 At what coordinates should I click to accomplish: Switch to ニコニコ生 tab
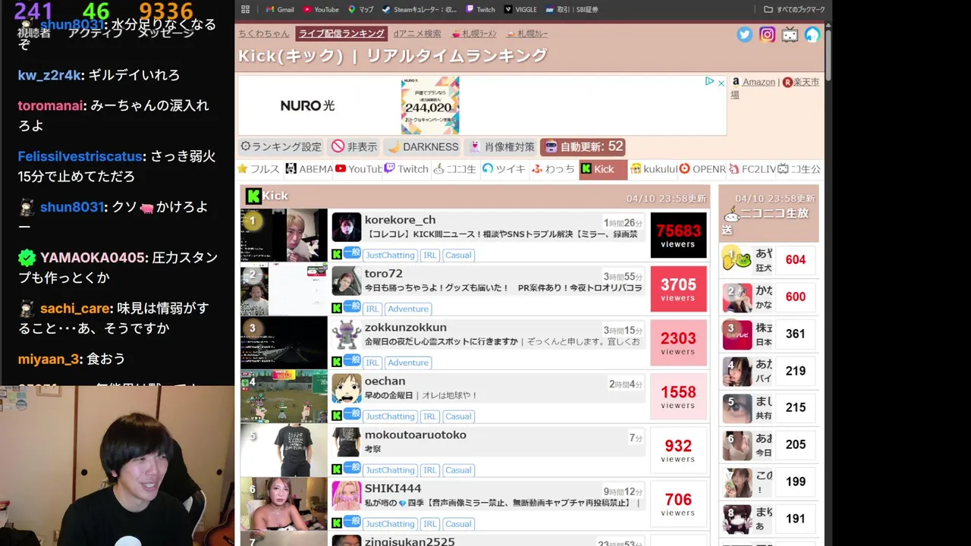(454, 169)
